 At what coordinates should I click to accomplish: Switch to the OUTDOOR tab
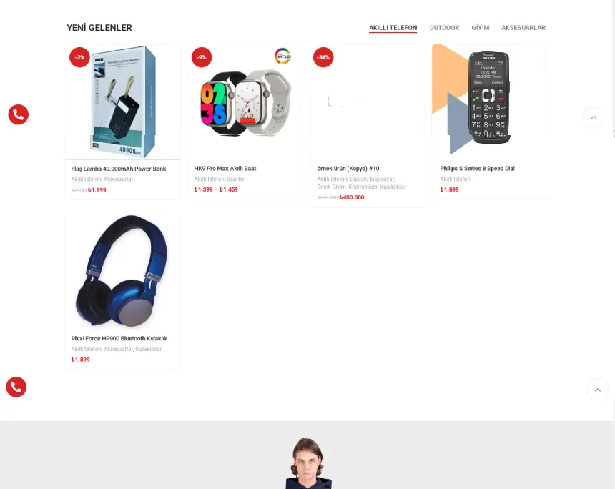coord(444,28)
